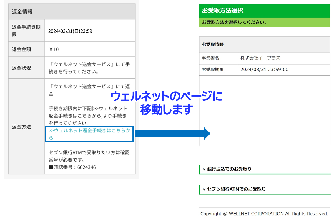Click the 返金手続き期限 row label
This screenshot has width=334, height=220.
pos(26,31)
